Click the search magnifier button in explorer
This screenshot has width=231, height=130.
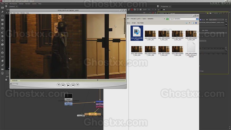click(x=197, y=19)
